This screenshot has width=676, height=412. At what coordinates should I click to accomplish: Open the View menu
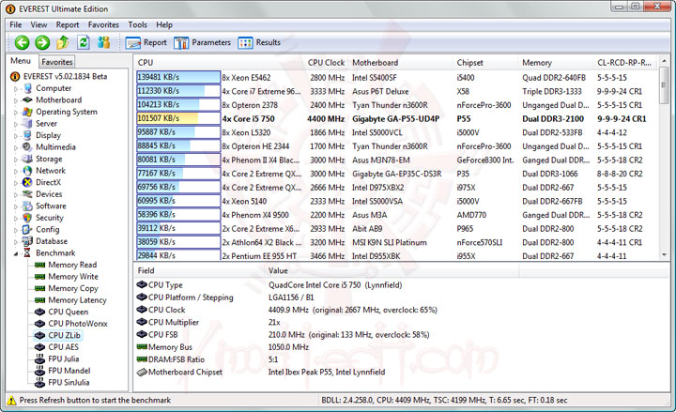coord(38,25)
